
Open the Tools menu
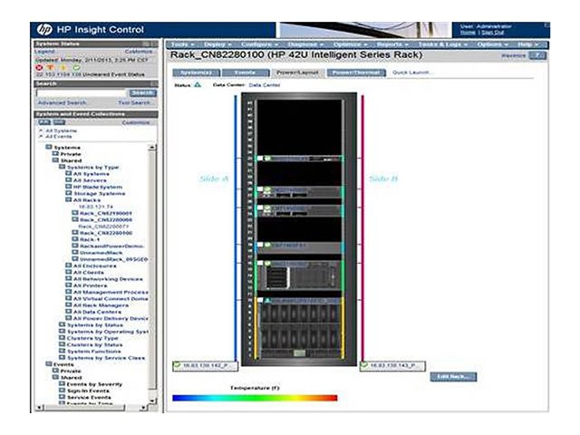click(x=182, y=44)
